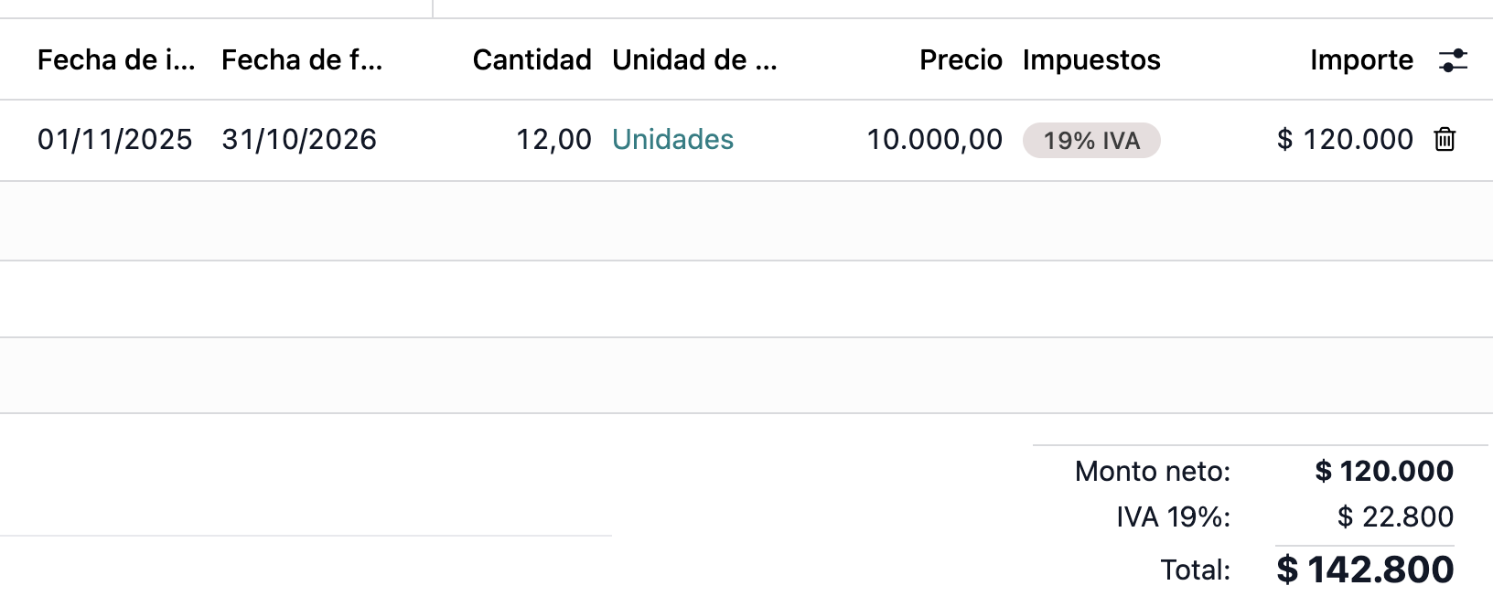Sort by the Cantidad column header
This screenshot has height=607, width=1493.
point(532,59)
